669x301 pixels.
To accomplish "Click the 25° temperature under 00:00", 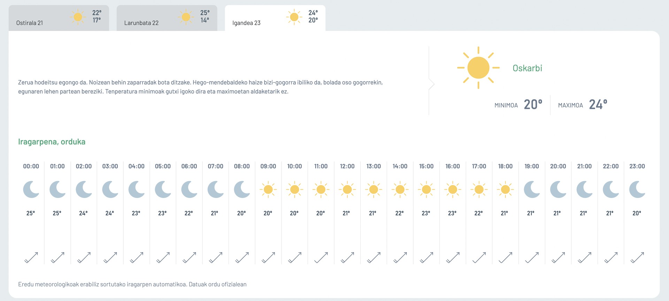I will pos(31,213).
